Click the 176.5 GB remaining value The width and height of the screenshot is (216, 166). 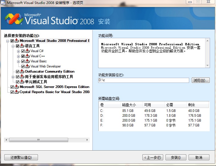click(x=195, y=116)
